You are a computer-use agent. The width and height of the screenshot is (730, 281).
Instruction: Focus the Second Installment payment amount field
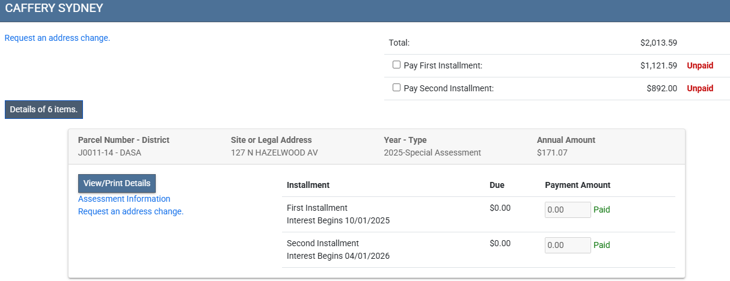567,245
